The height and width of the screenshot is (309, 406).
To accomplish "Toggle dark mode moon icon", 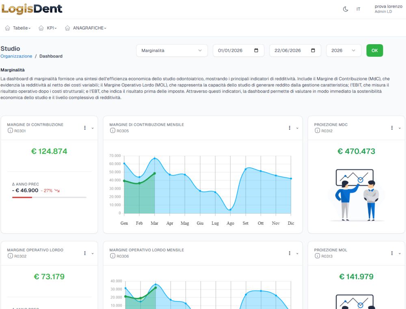I will [x=346, y=9].
